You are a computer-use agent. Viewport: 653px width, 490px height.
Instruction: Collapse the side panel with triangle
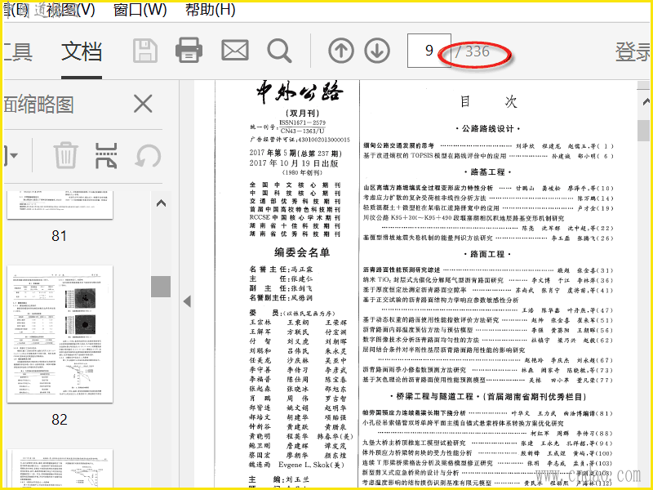pos(188,301)
